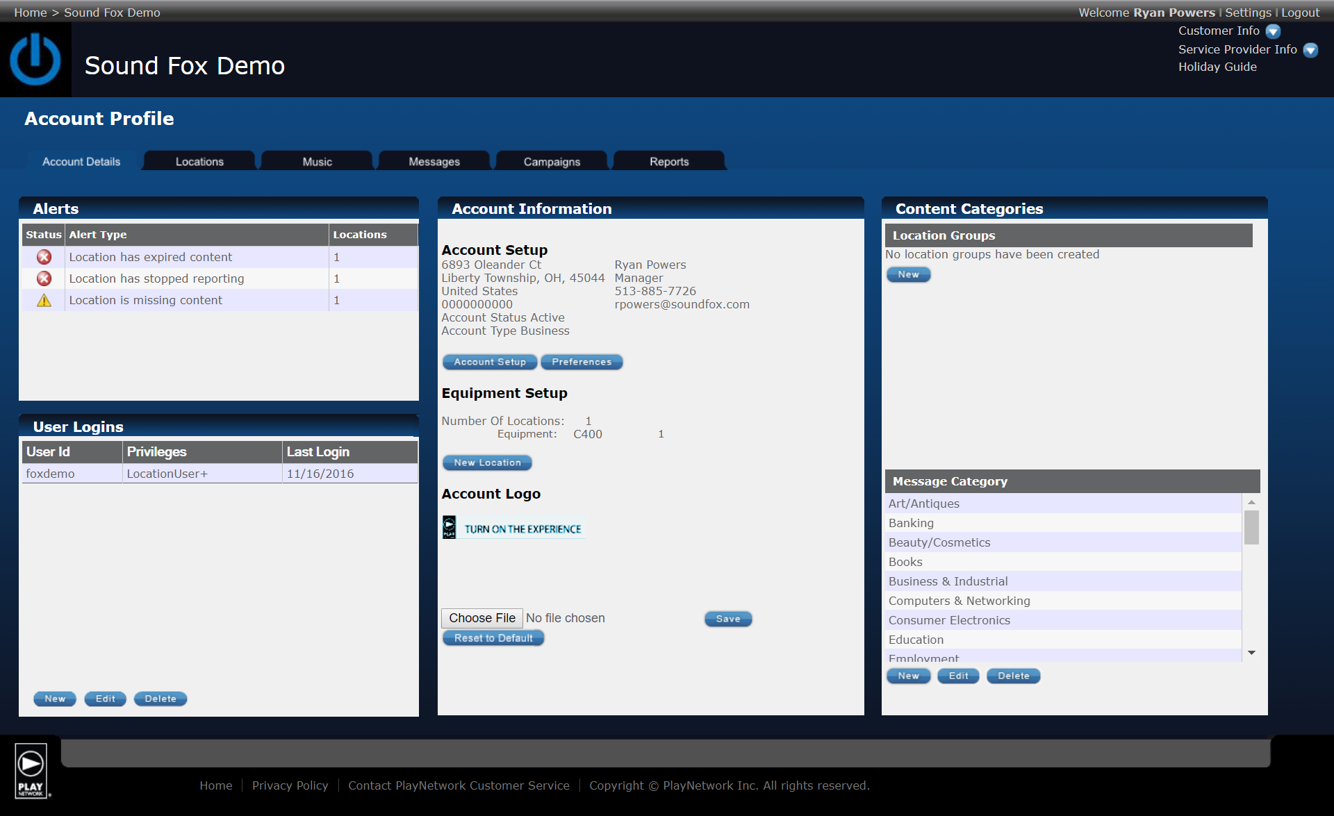The image size is (1334, 816).
Task: Select Banking message category
Action: click(x=1063, y=523)
